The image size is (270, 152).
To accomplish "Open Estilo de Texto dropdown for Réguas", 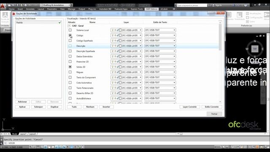I will tap(160, 72).
